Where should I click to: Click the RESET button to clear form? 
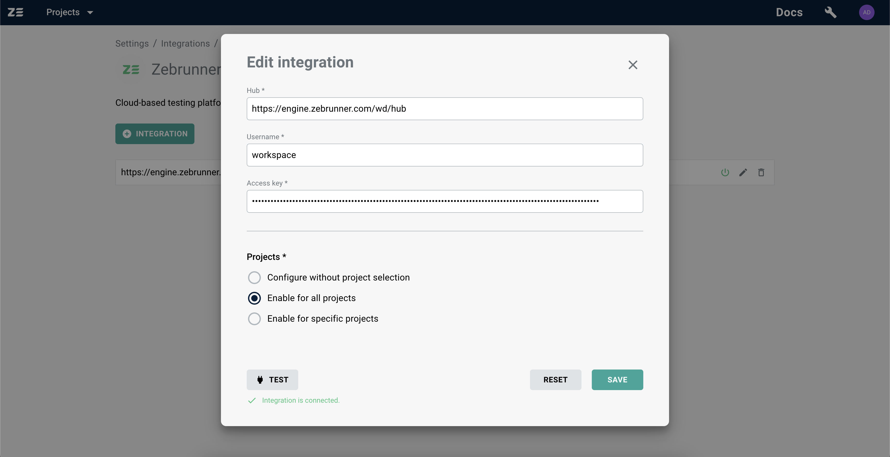point(555,380)
